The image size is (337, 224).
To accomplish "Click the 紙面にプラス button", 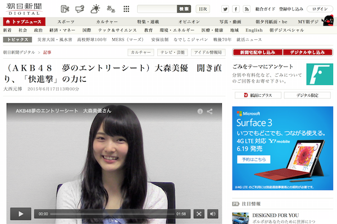I will pos(258,95).
